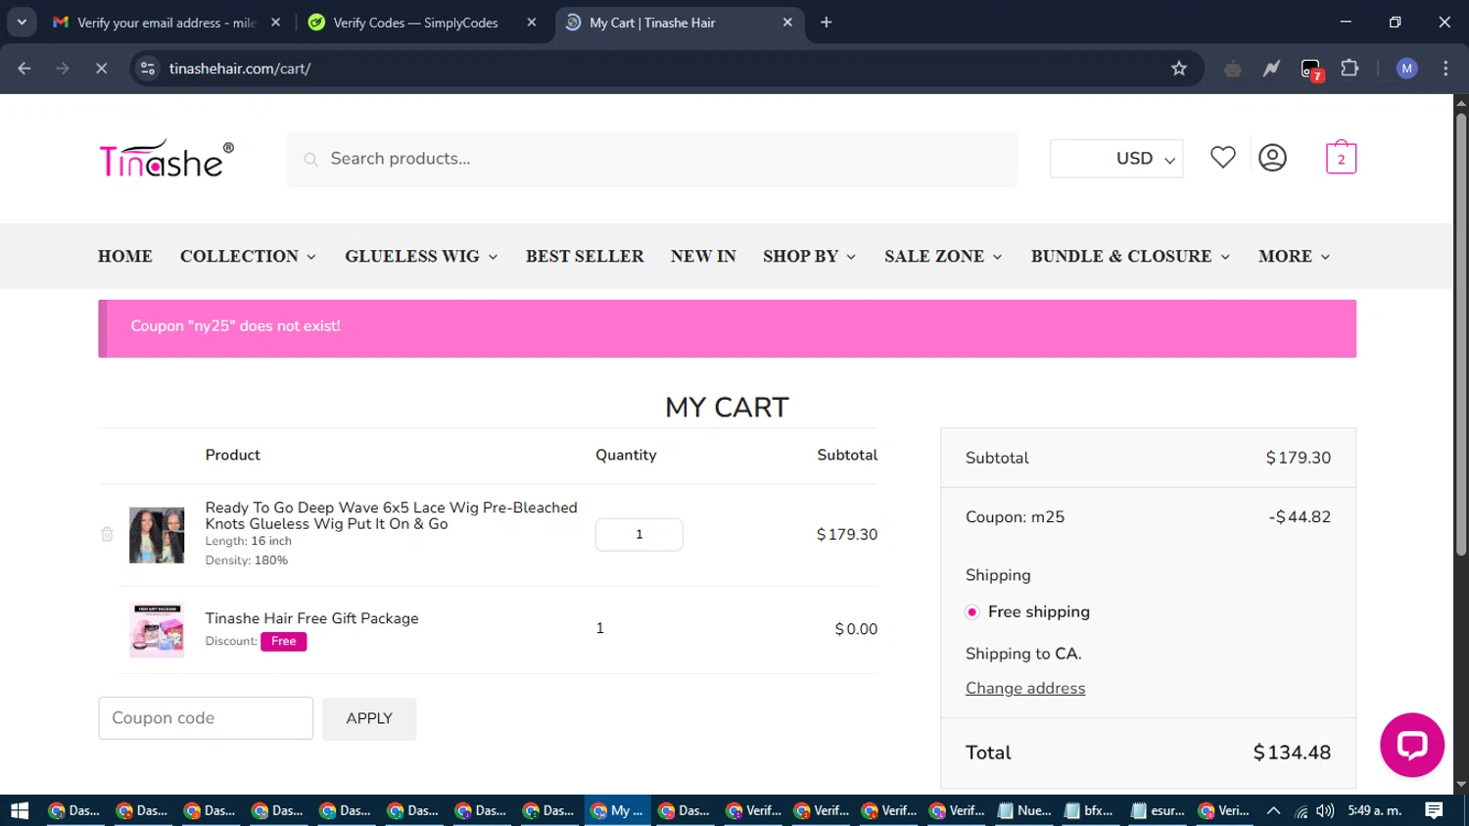Expand the COLLECTION menu
The width and height of the screenshot is (1469, 826).
[x=248, y=256]
